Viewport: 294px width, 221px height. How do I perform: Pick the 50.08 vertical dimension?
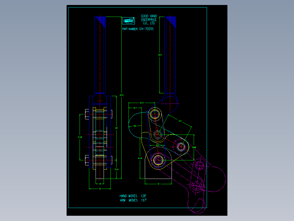coord(194,148)
